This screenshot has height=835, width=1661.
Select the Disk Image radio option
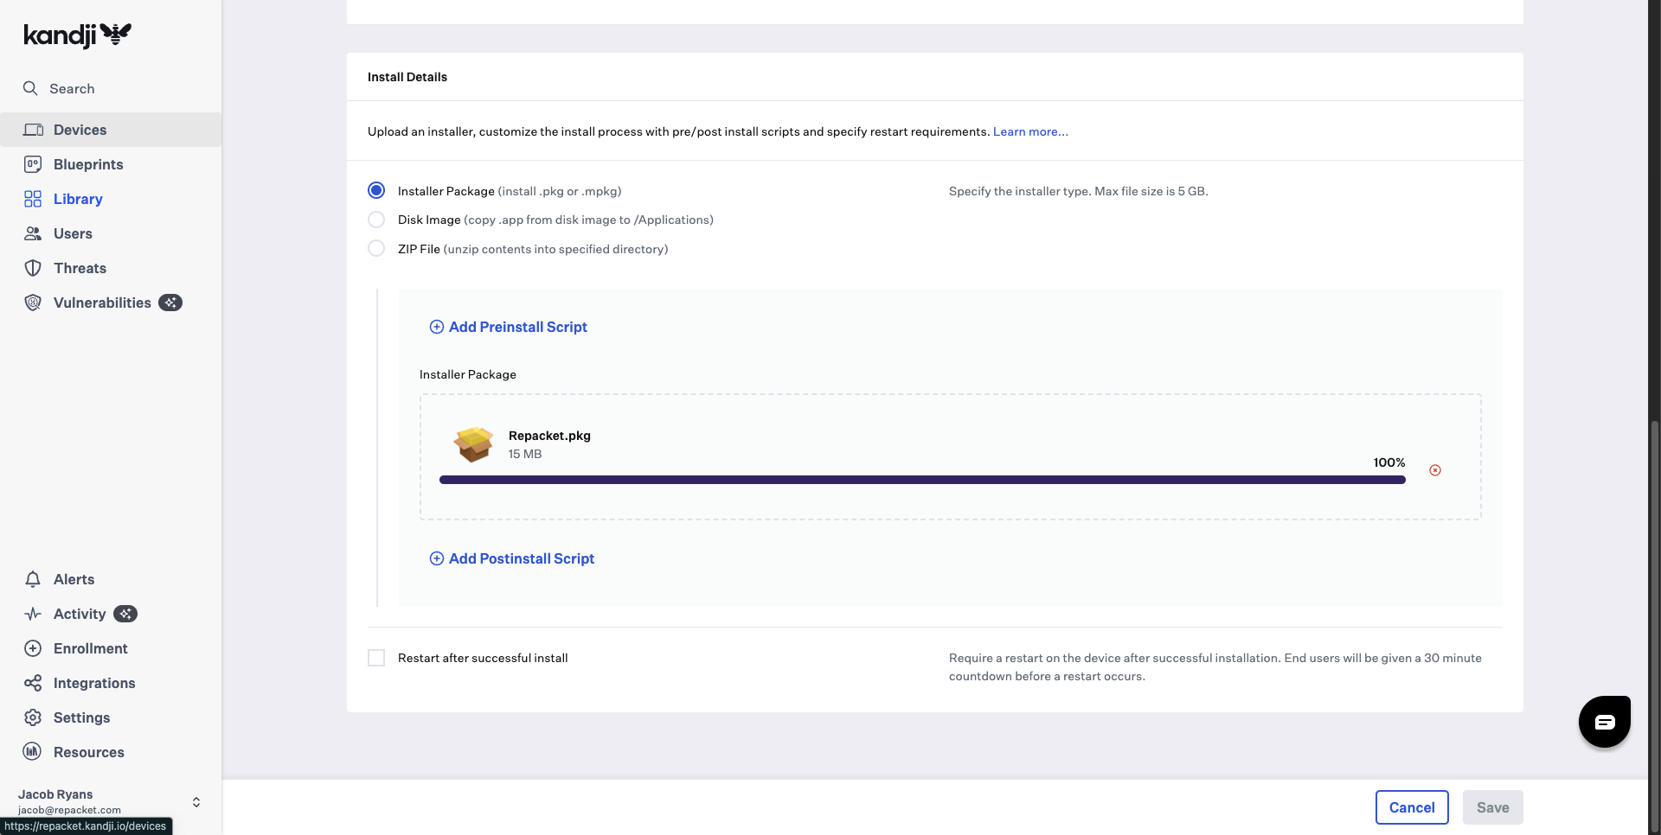tap(376, 220)
